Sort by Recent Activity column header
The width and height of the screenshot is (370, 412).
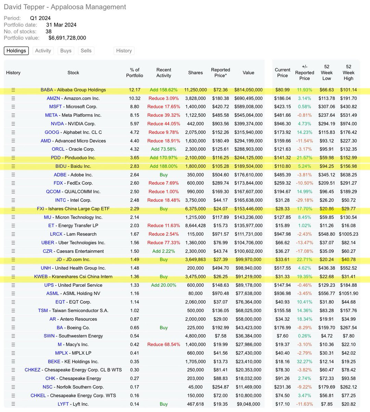(164, 72)
